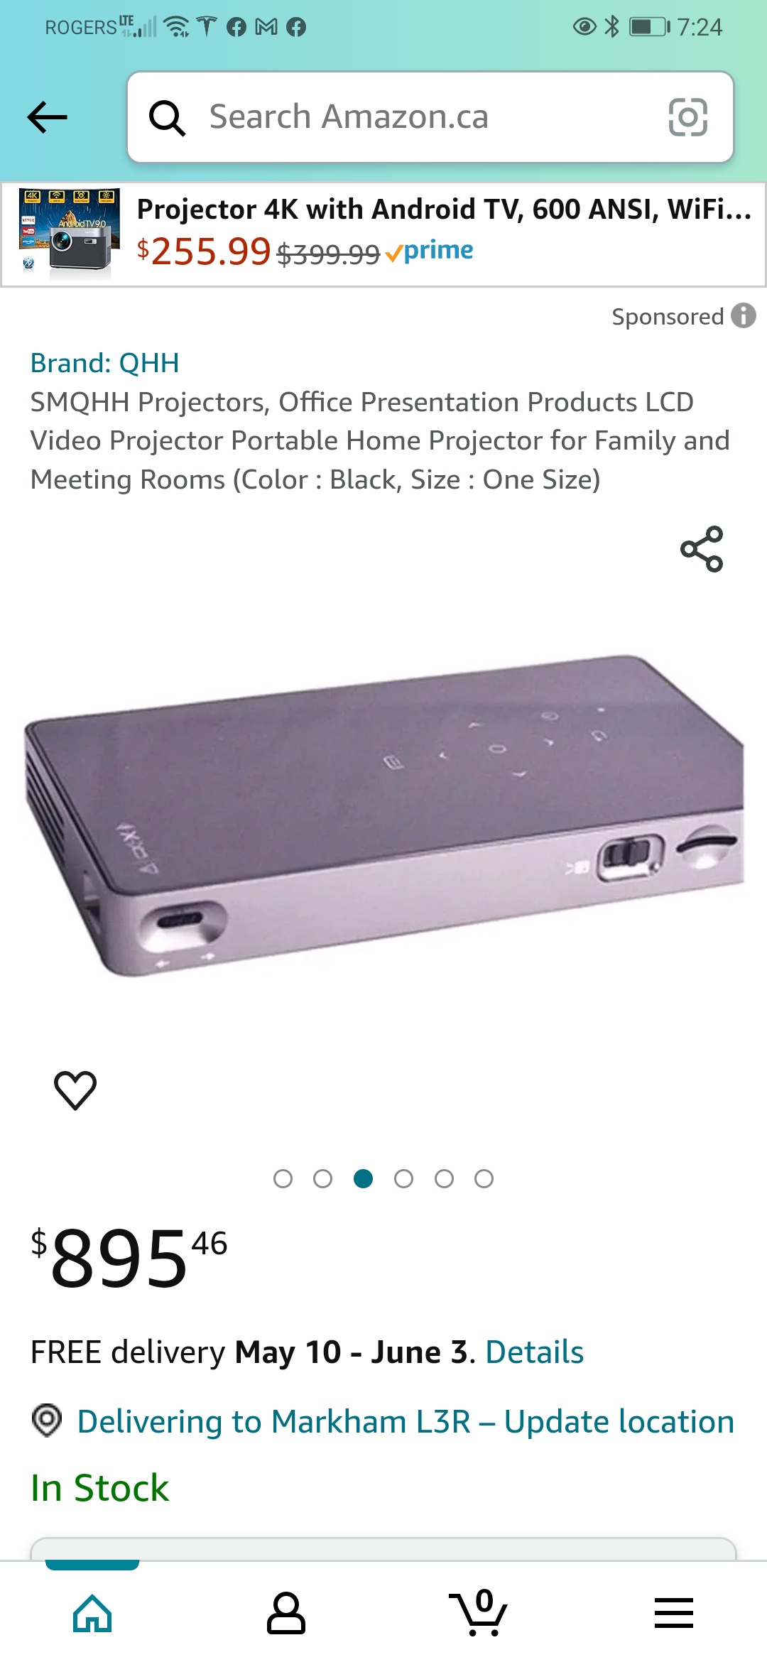Select last image carousel dot

[484, 1179]
